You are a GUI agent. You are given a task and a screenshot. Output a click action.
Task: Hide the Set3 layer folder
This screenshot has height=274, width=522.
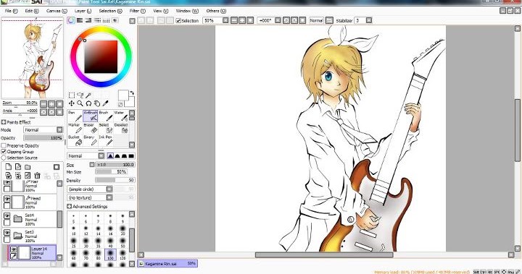click(x=7, y=233)
